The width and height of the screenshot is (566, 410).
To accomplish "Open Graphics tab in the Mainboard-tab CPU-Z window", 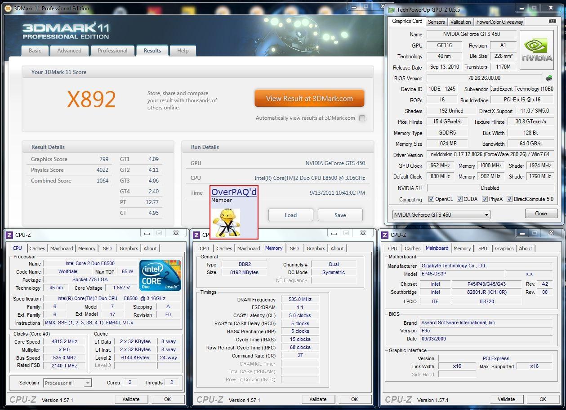I will [x=504, y=249].
